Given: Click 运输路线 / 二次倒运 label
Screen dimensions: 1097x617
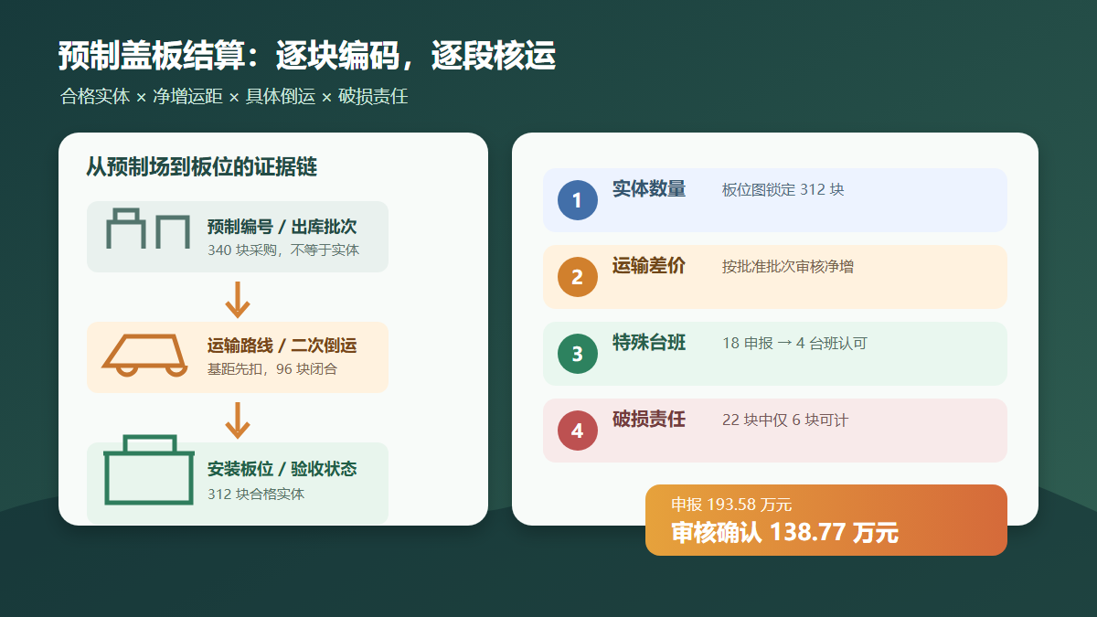Looking at the screenshot, I should (x=282, y=346).
